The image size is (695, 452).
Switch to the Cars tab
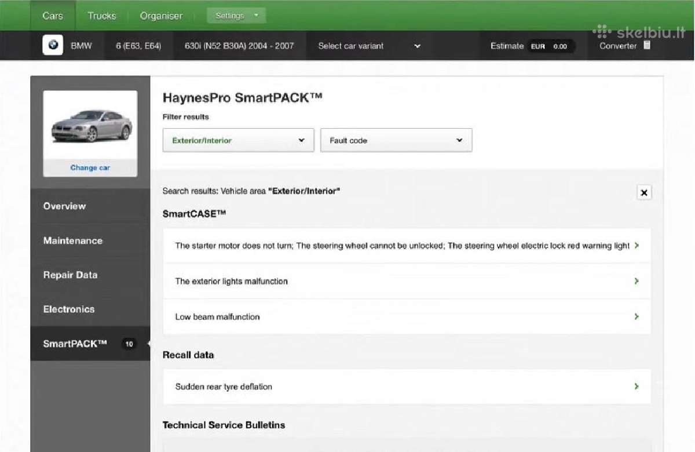[53, 16]
